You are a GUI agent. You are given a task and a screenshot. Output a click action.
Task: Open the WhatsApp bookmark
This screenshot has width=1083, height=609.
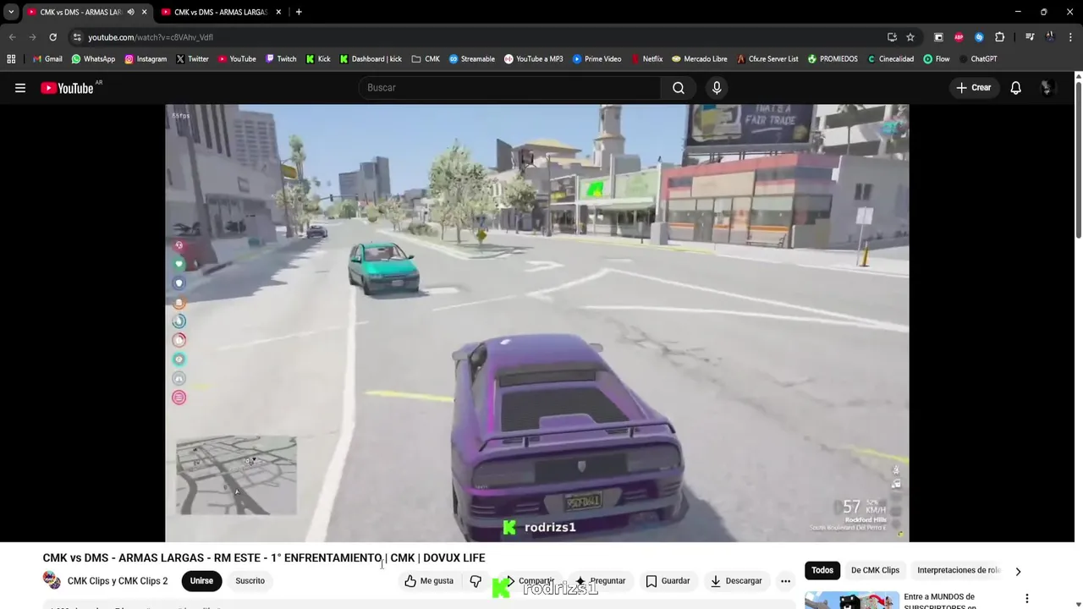tap(93, 59)
